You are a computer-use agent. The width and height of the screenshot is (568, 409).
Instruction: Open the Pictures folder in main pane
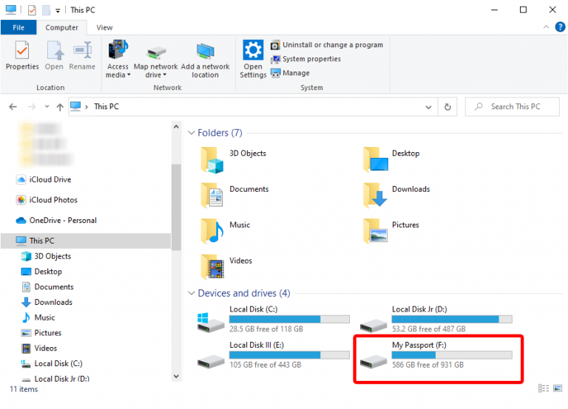pyautogui.click(x=391, y=231)
